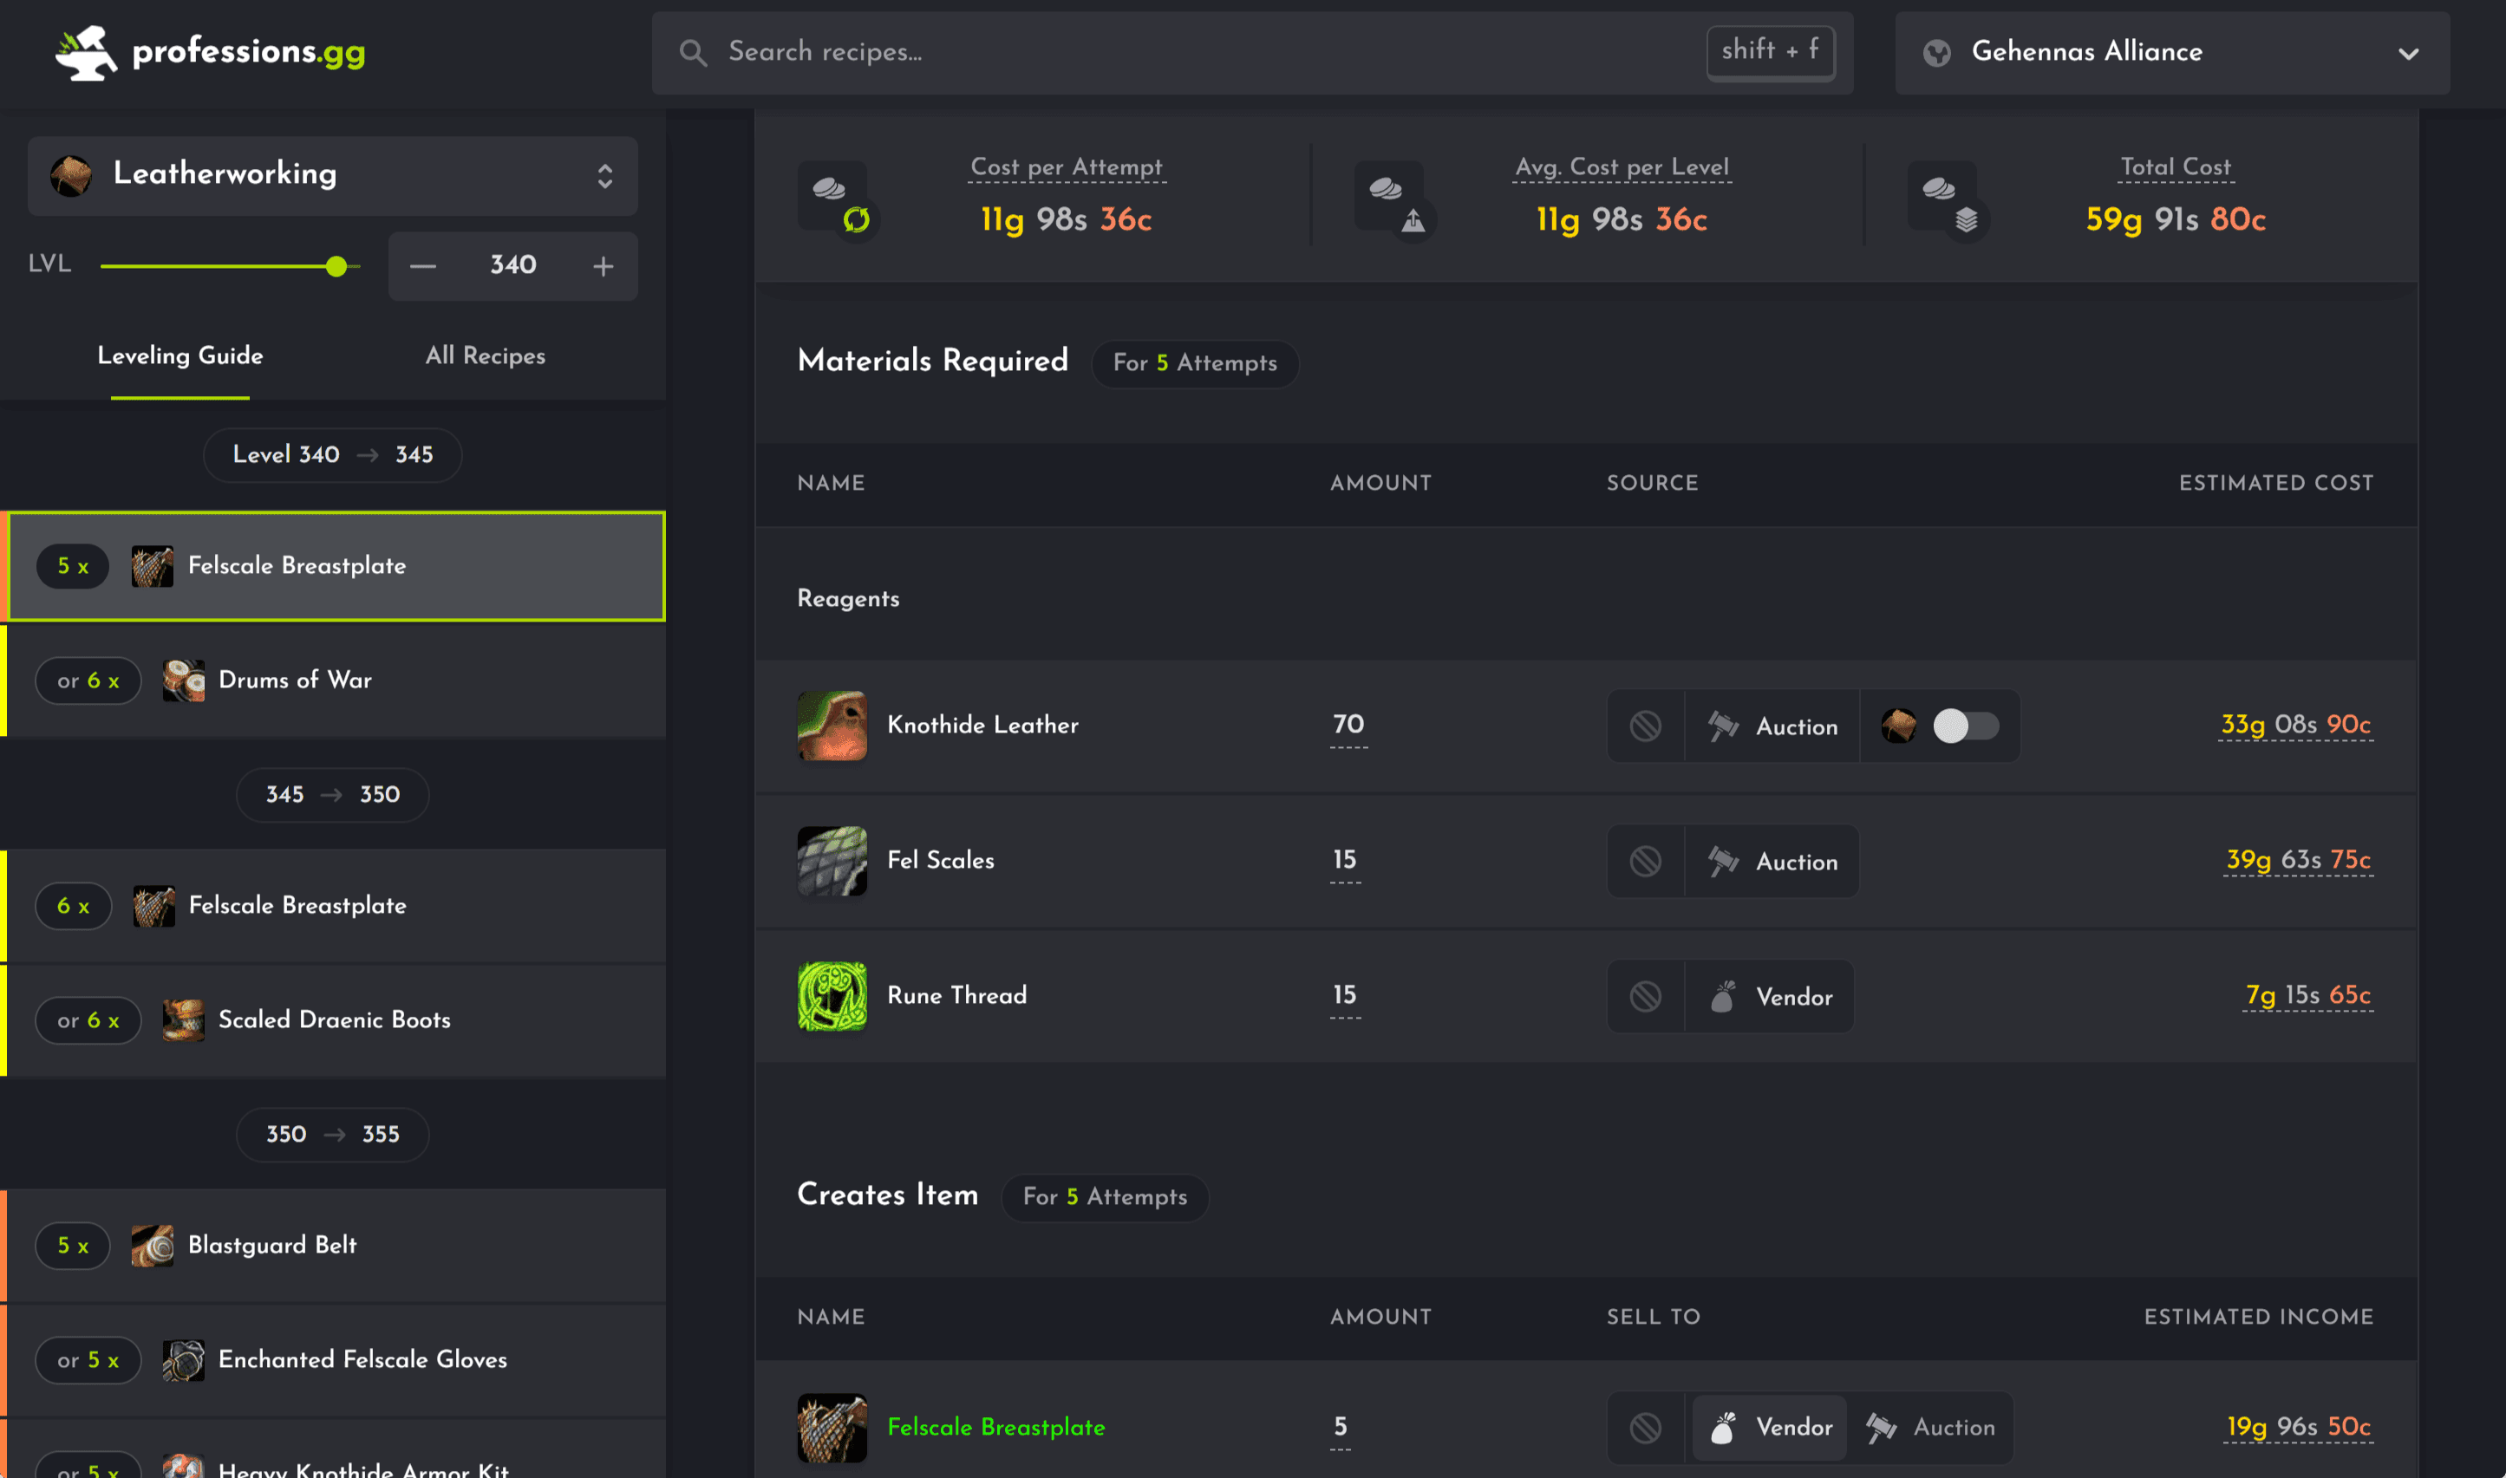Exclude Fel Scales with the ban icon
This screenshot has height=1478, width=2506.
(1646, 862)
